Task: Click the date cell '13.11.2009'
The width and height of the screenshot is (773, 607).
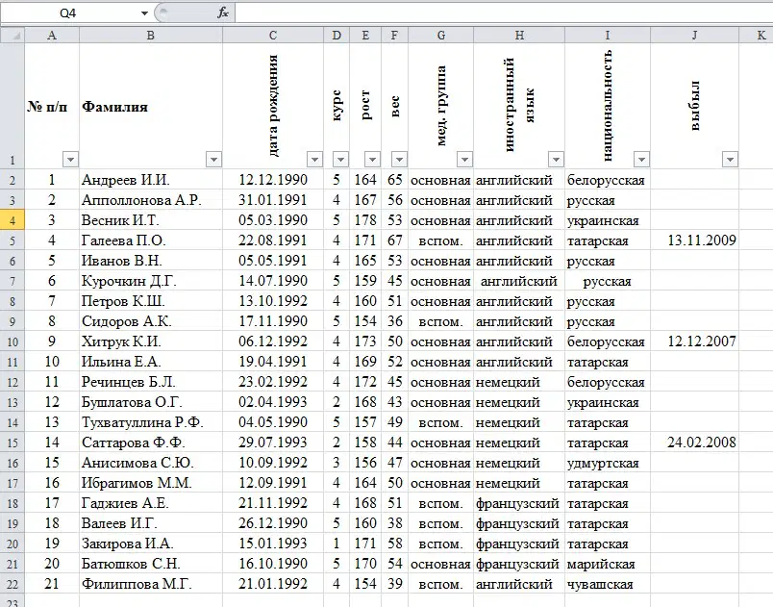Action: pyautogui.click(x=694, y=240)
